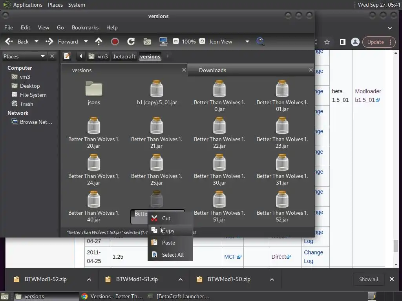402x301 pixels.
Task: Open the Go menu
Action: click(60, 27)
